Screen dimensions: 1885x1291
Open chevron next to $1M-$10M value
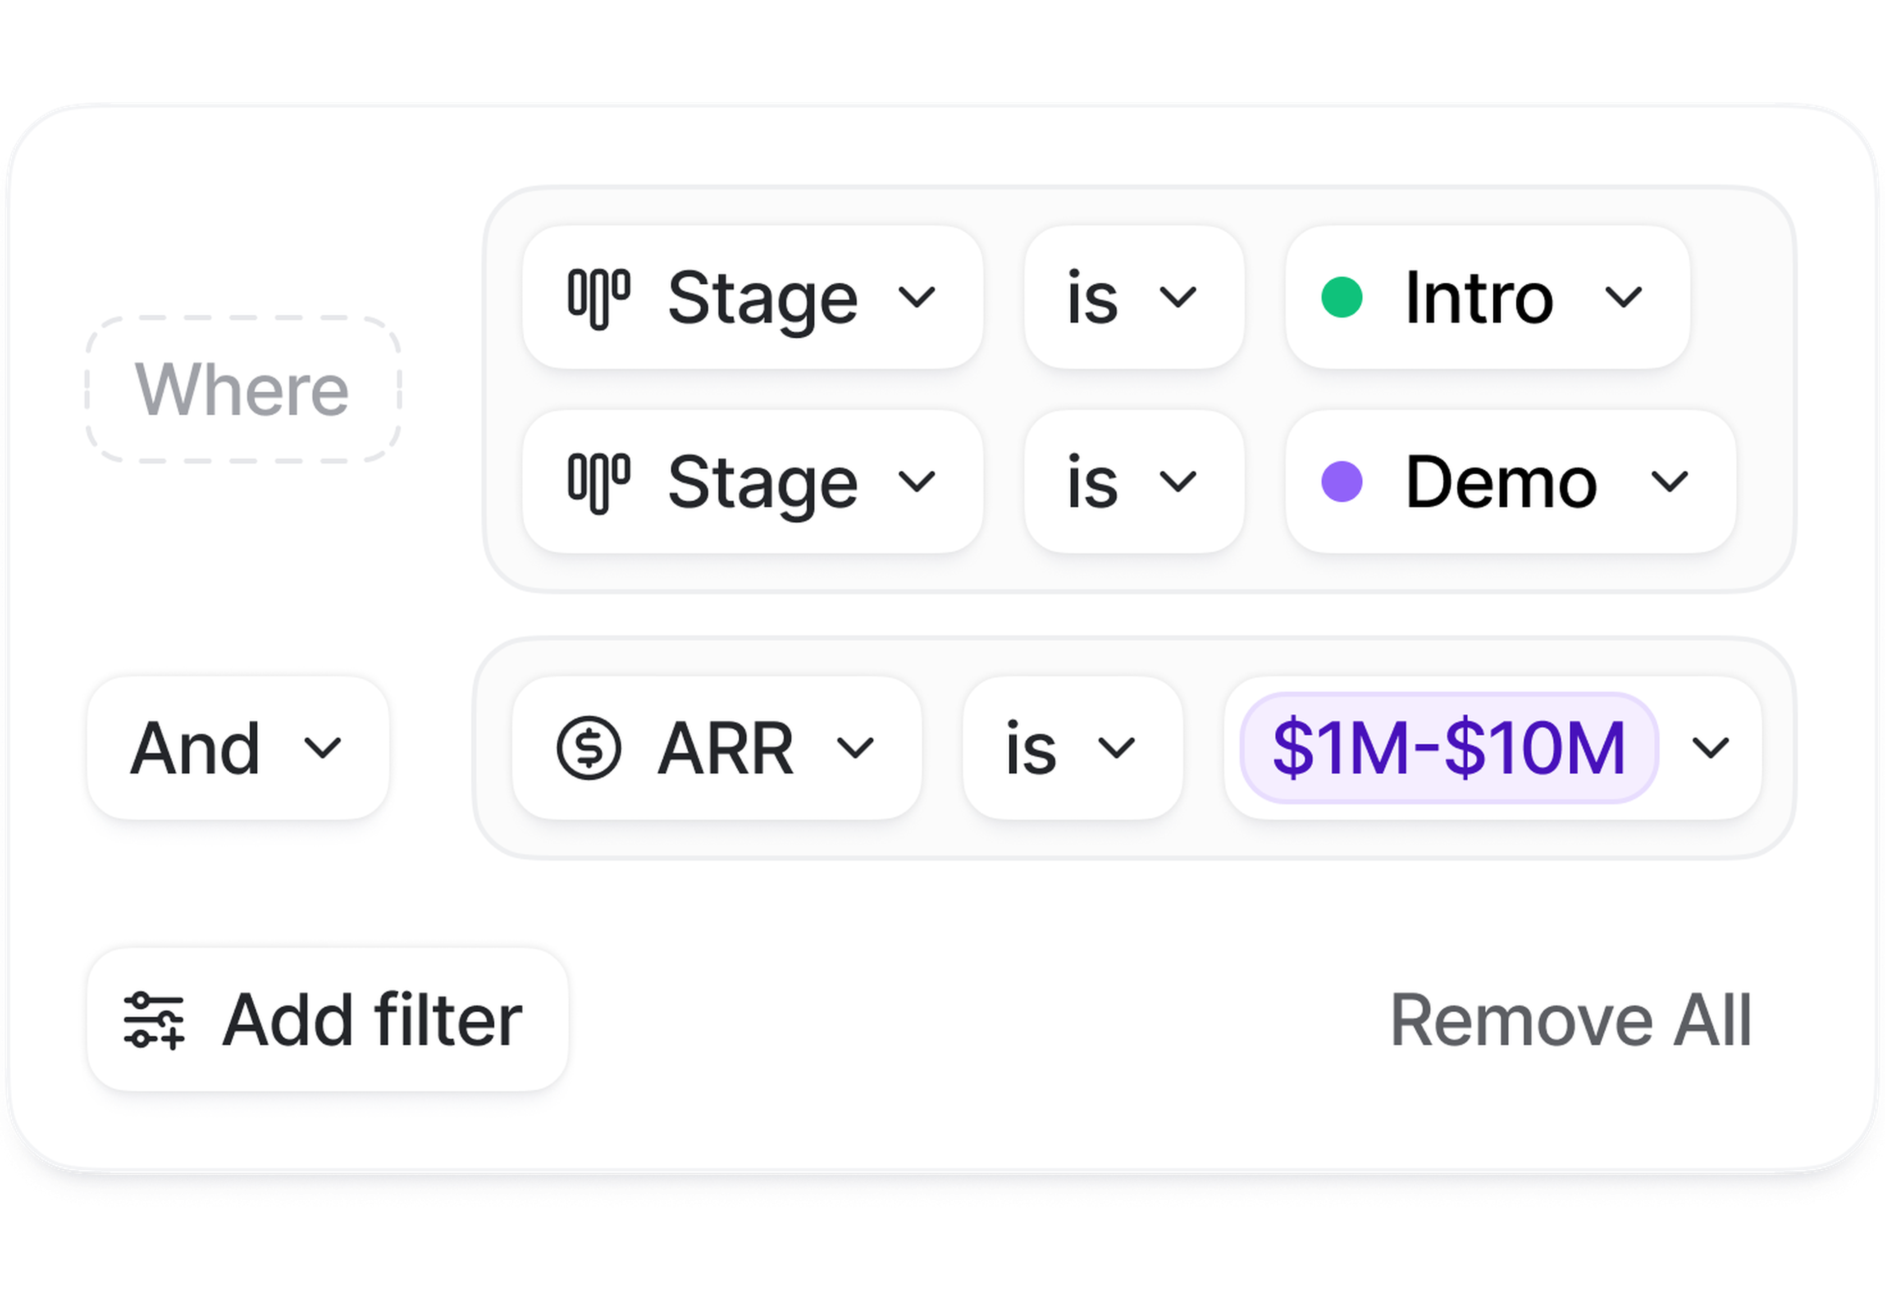(x=1711, y=748)
